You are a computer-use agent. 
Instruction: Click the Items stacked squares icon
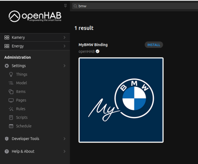[x=11, y=92]
